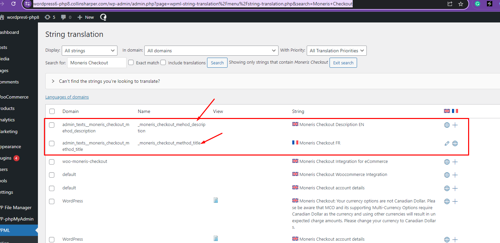Click pencil edit icon for Moneris Checkout FR
The width and height of the screenshot is (500, 243).
(447, 143)
